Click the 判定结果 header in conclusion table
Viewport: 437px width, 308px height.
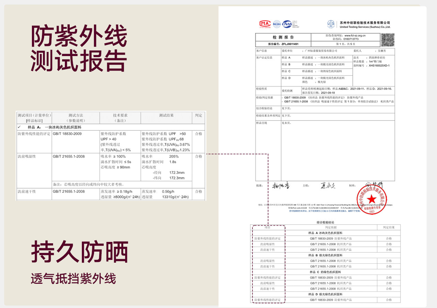389,227
